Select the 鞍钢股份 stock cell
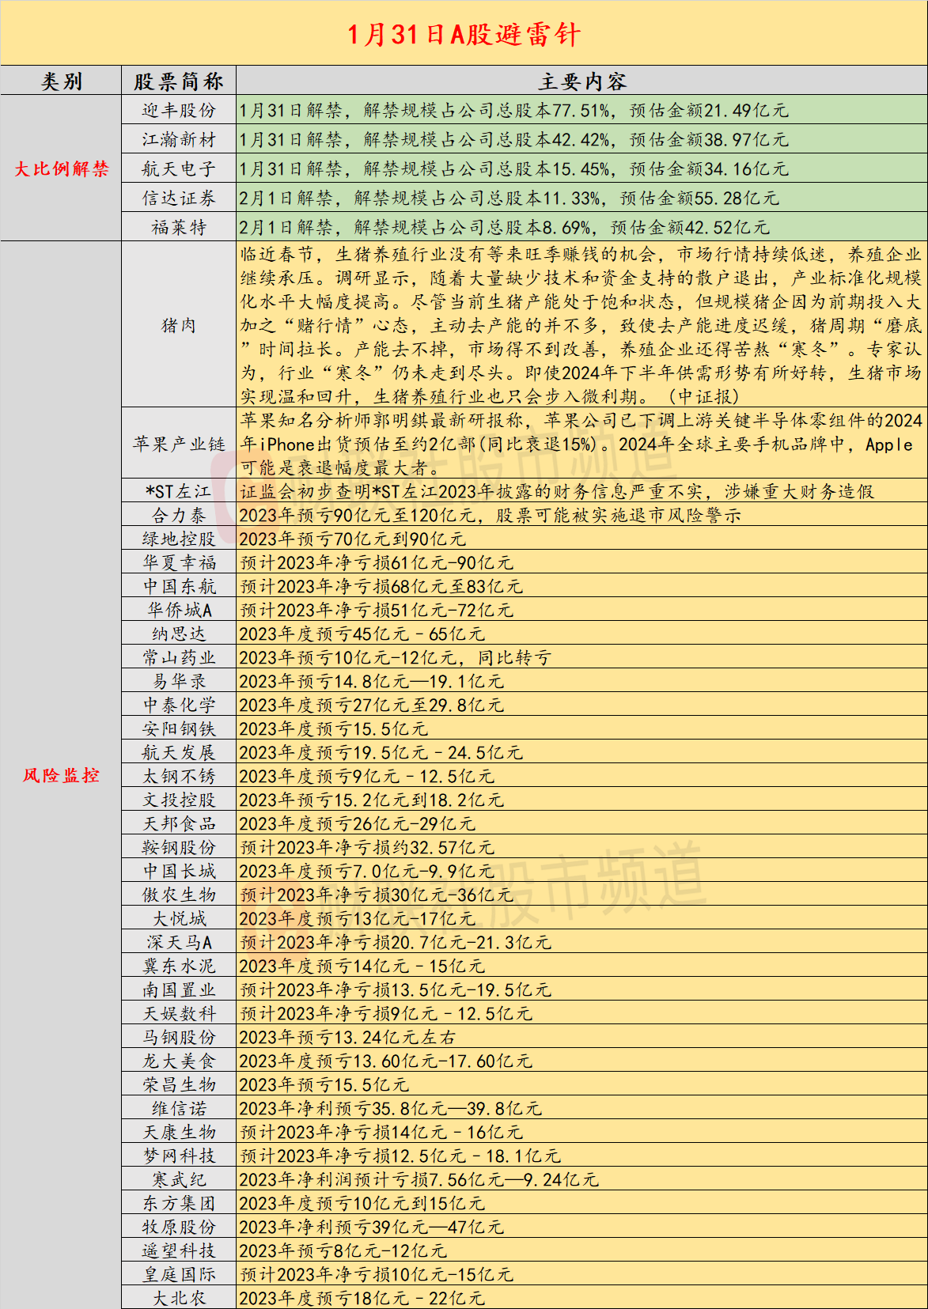 pyautogui.click(x=179, y=847)
